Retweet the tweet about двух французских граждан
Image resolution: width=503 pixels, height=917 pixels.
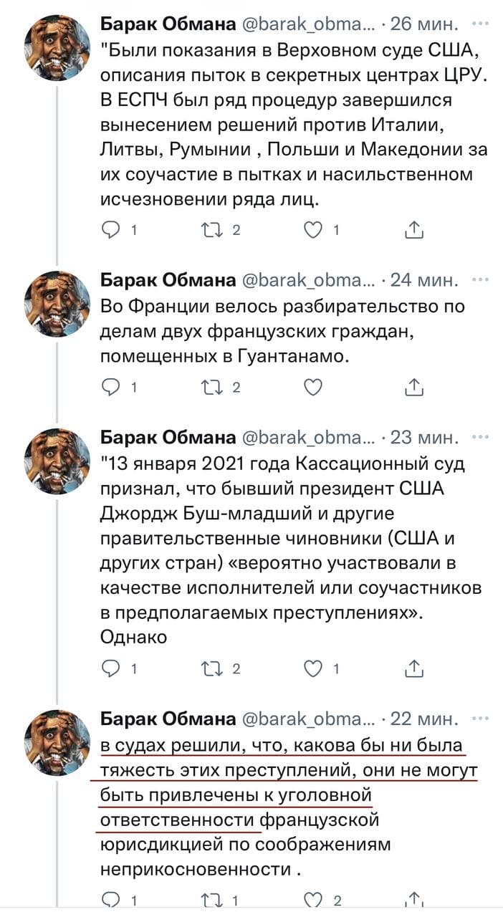coord(212,388)
